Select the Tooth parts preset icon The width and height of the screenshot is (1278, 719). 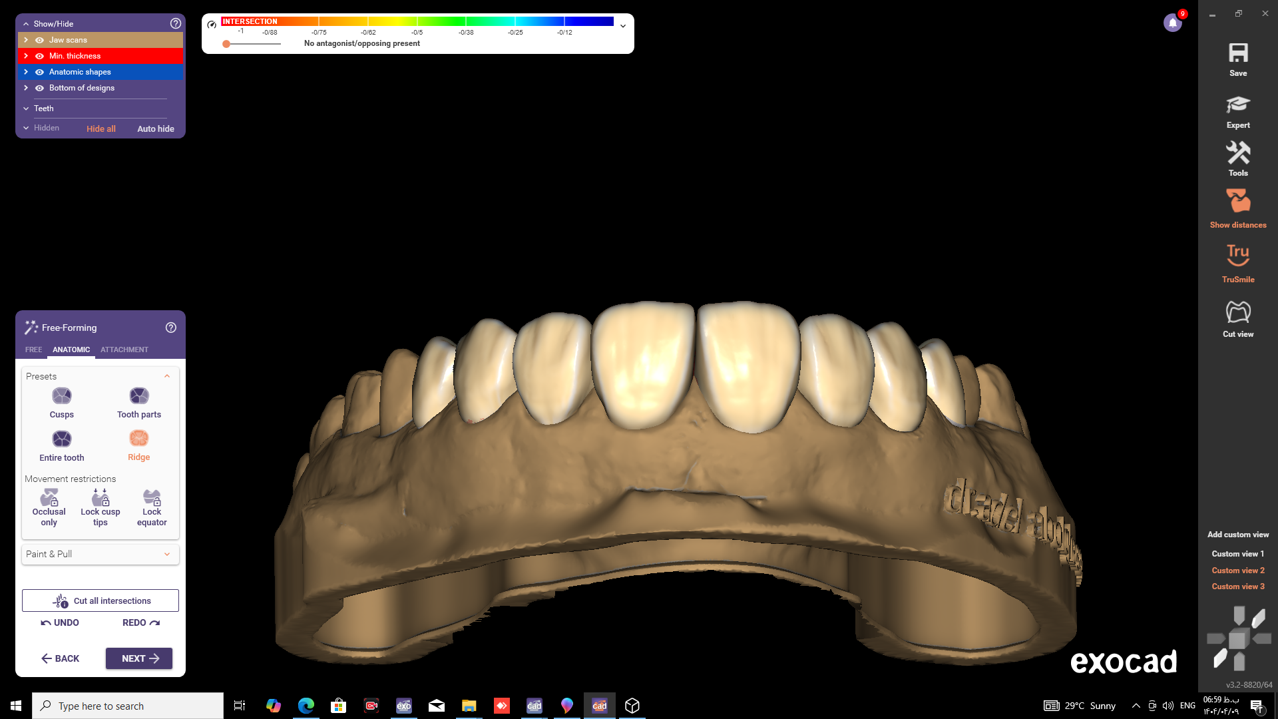[x=138, y=397]
